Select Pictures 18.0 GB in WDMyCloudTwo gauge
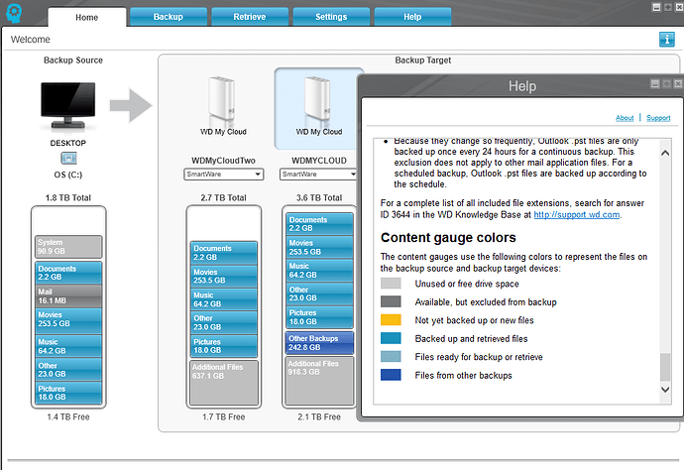This screenshot has height=470, width=684. [224, 346]
